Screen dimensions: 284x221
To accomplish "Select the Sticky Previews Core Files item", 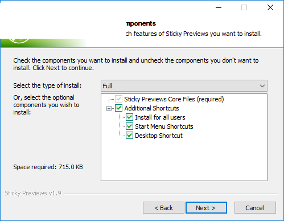I will 174,99.
